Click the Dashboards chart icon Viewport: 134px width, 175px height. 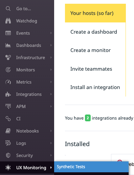pyautogui.click(x=8, y=45)
